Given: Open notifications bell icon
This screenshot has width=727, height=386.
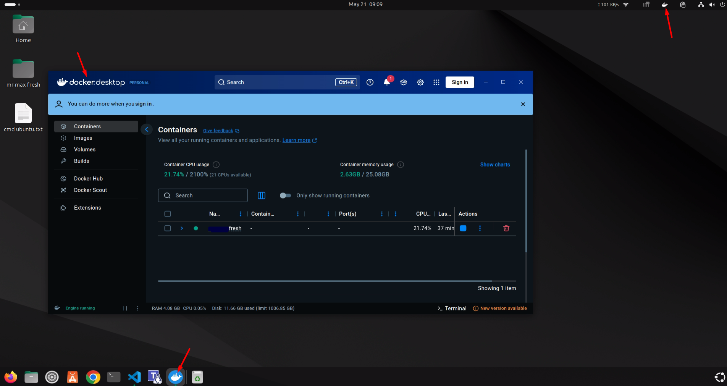Looking at the screenshot, I should pyautogui.click(x=387, y=82).
